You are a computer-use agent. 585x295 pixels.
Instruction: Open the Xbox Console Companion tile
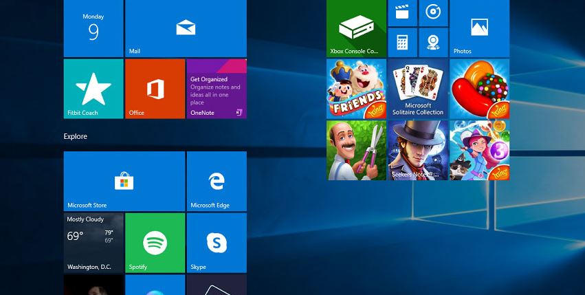[356, 28]
